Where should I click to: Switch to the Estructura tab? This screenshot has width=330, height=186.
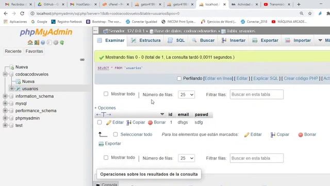tap(145, 40)
